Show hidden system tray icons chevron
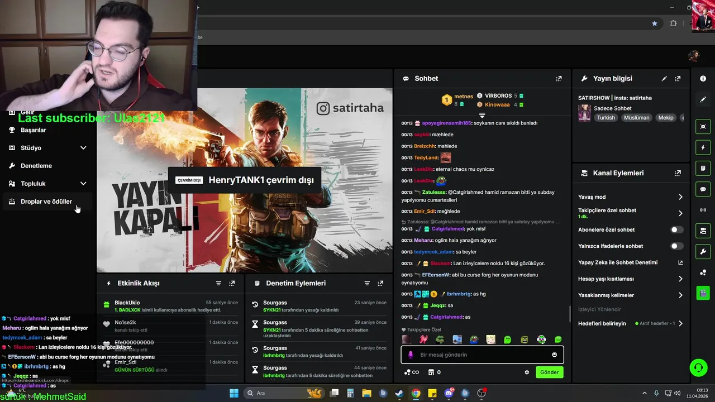The width and height of the screenshot is (715, 402). [644, 393]
